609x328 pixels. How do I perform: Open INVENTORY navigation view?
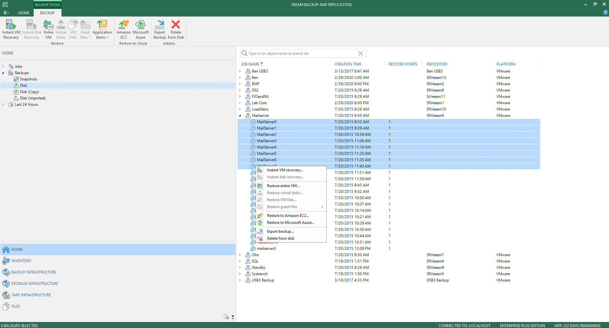click(118, 261)
